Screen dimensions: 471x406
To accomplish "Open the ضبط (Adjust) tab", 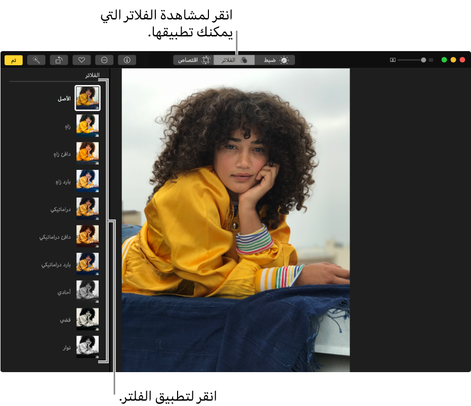I will coord(275,60).
